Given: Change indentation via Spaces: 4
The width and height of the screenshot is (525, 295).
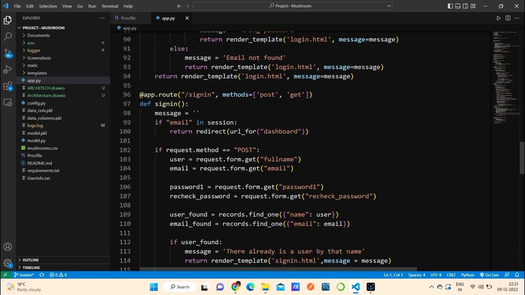Looking at the screenshot, I should (x=417, y=275).
